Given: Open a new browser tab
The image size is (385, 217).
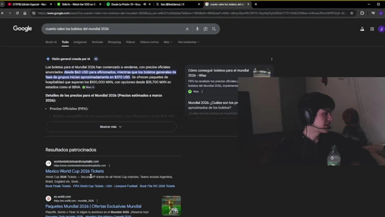Looking at the screenshot, I should point(256,4).
